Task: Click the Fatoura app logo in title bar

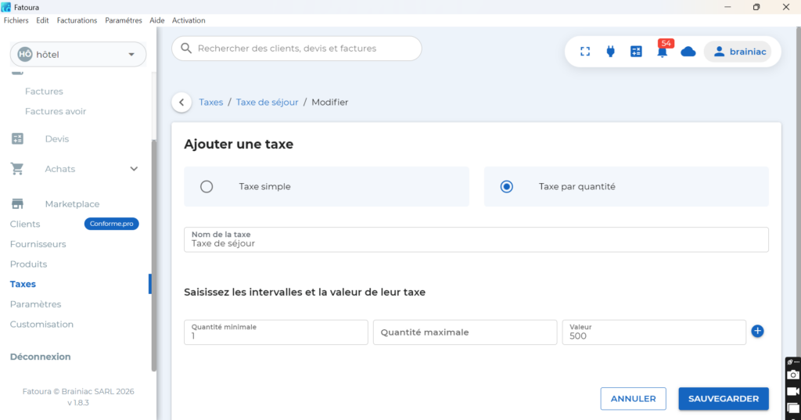Action: coord(6,7)
